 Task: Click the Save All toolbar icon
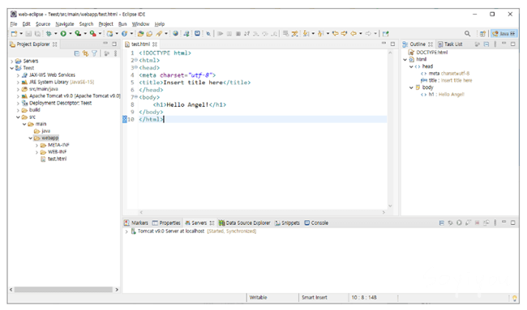tap(37, 33)
